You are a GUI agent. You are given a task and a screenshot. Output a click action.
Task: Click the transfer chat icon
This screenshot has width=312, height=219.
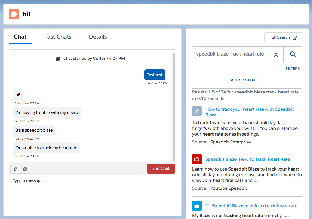pyautogui.click(x=15, y=169)
